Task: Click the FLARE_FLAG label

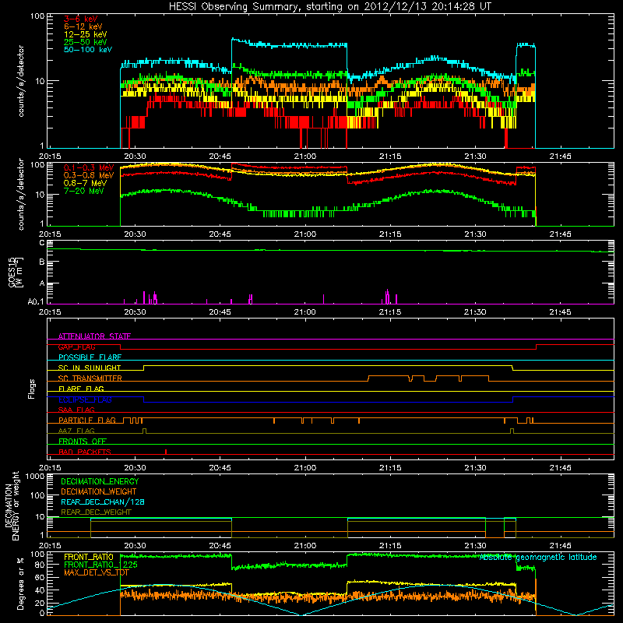Action: point(81,389)
